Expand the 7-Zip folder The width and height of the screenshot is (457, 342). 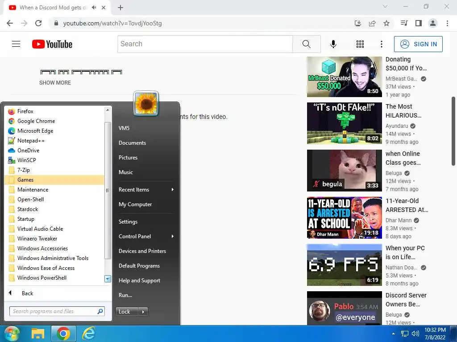tap(54, 170)
